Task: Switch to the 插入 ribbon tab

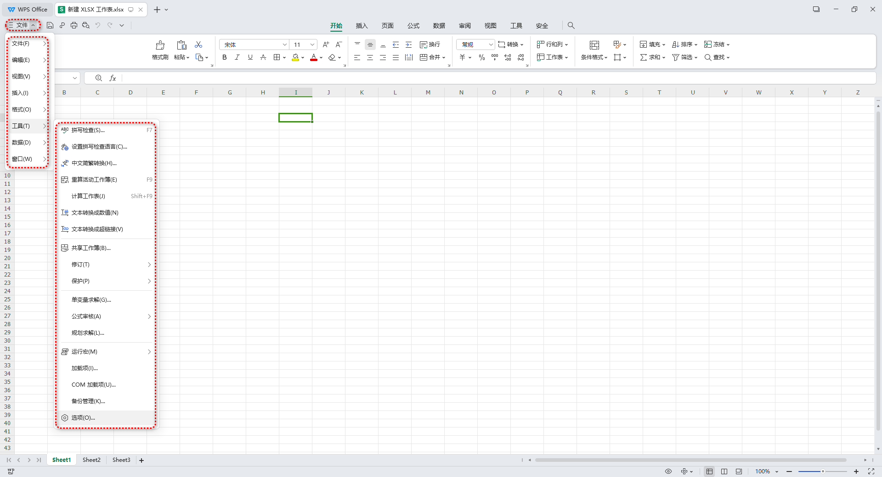Action: pyautogui.click(x=362, y=26)
